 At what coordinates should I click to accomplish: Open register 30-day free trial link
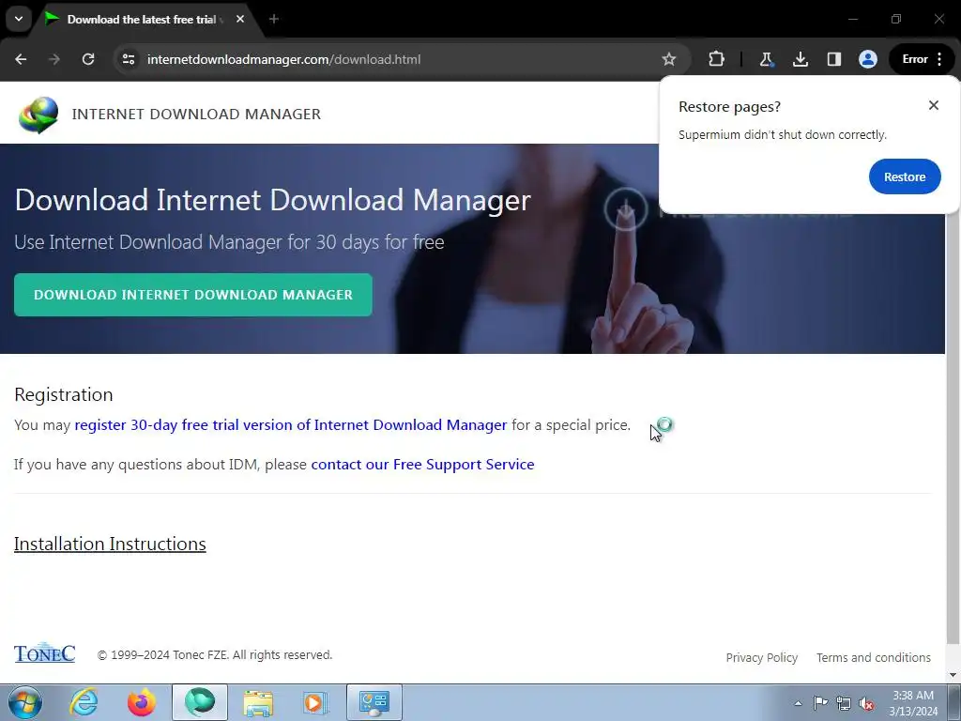coord(291,425)
